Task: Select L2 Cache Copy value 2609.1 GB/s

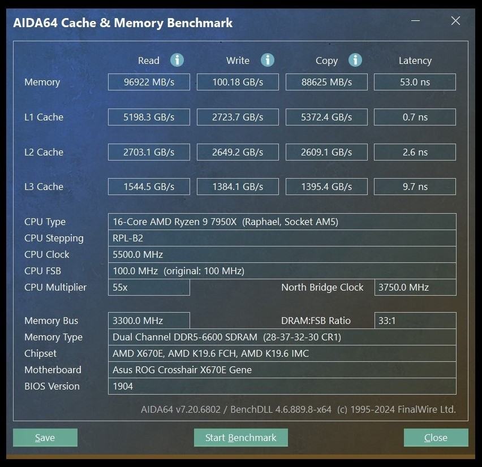Action: tap(326, 152)
